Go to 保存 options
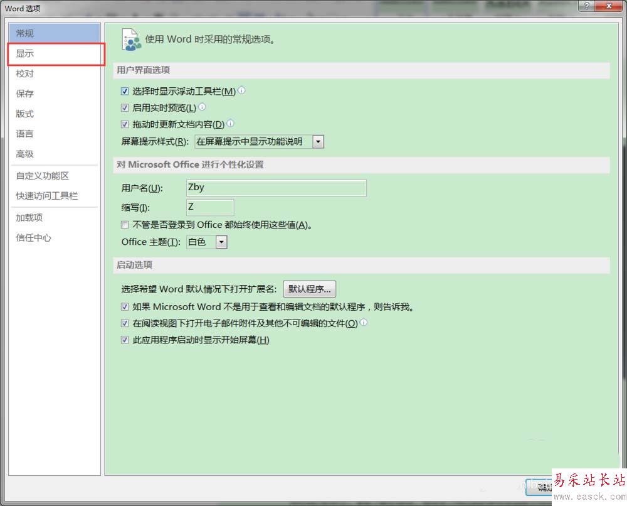The image size is (627, 506). coord(55,94)
